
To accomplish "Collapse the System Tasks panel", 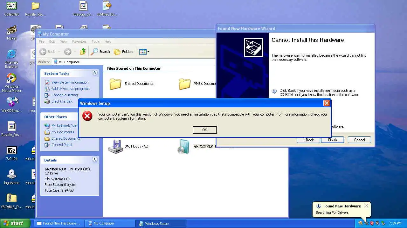I will 94,73.
